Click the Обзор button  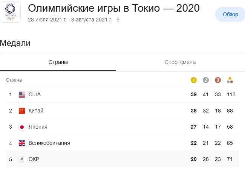(x=230, y=14)
